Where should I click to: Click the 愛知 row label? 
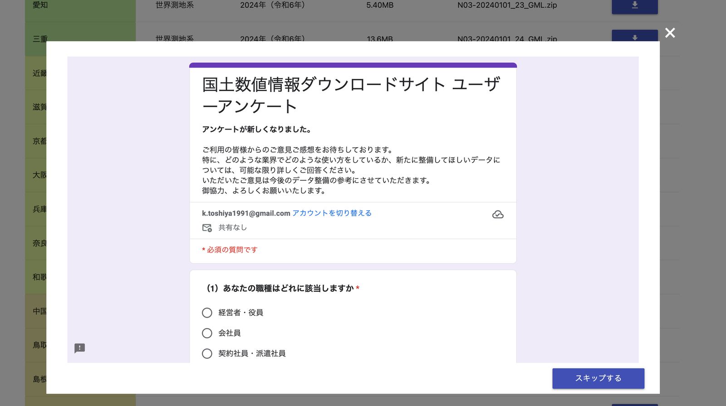[40, 5]
